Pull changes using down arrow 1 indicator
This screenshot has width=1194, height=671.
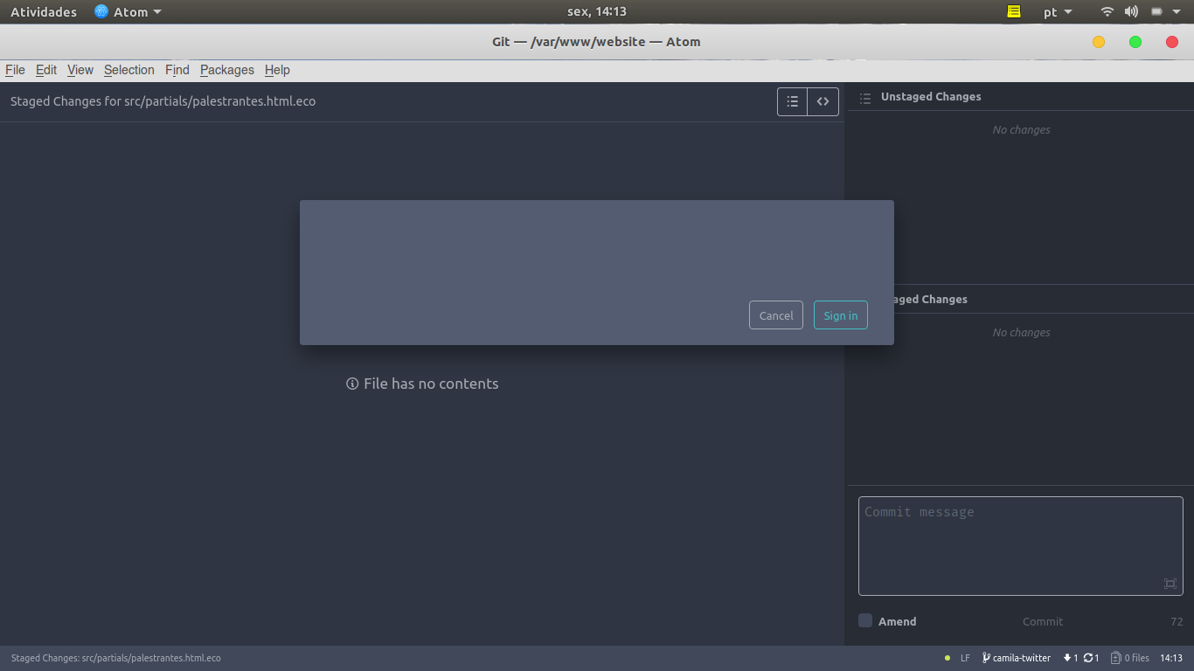click(1071, 658)
